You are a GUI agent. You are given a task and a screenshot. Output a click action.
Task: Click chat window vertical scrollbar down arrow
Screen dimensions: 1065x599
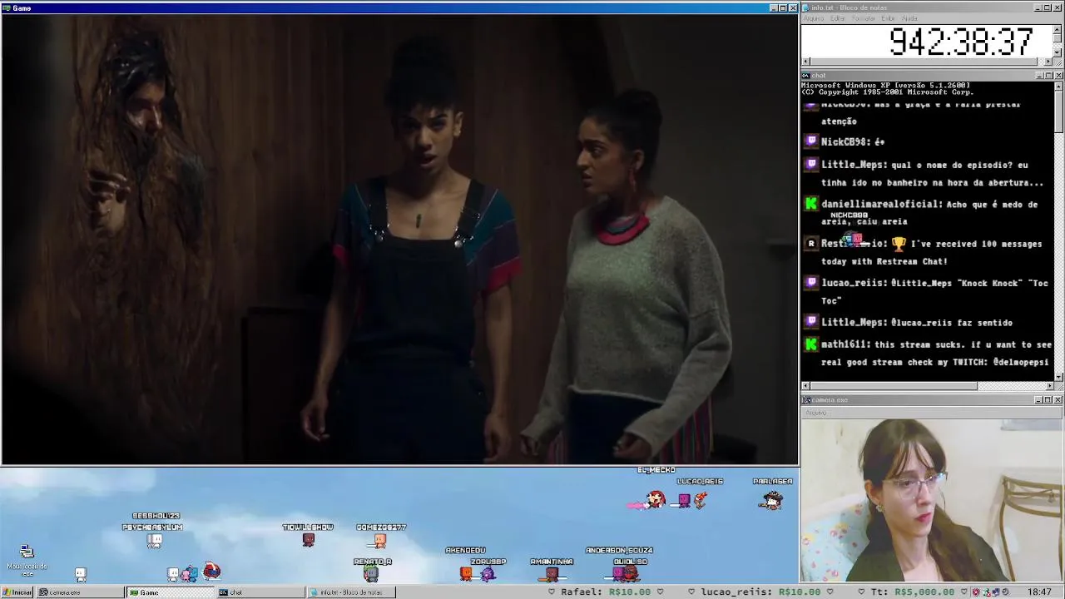(1058, 376)
